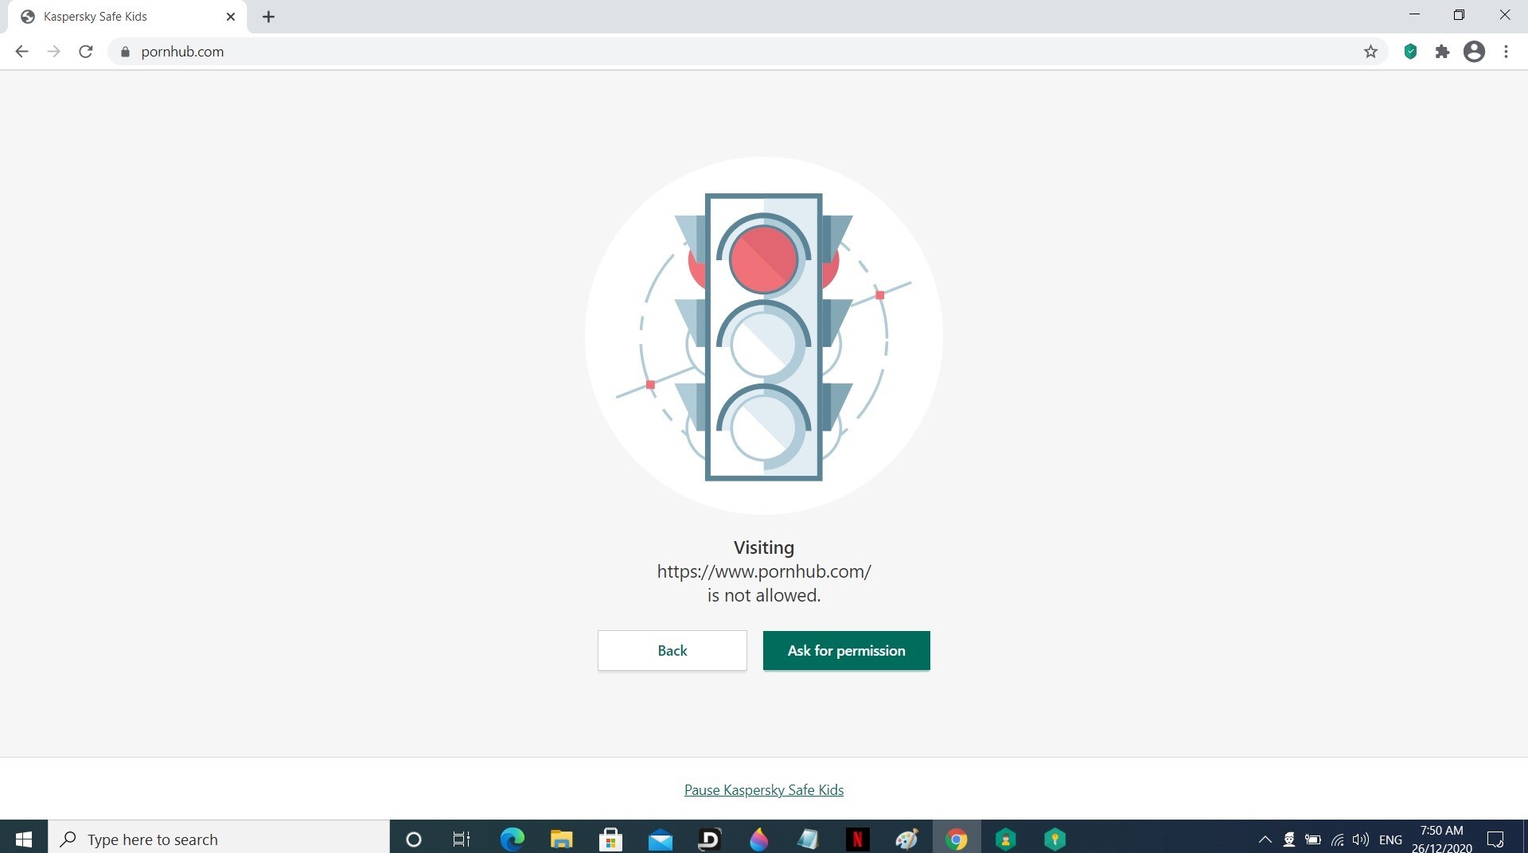The image size is (1528, 853).
Task: View site info via the padlock icon
Action: [125, 52]
